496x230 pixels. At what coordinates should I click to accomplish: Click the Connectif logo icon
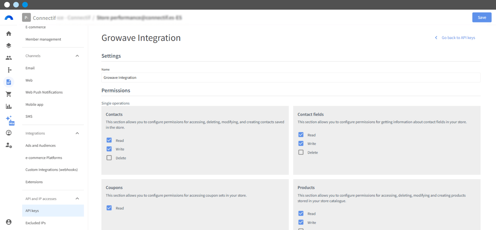(x=9, y=18)
